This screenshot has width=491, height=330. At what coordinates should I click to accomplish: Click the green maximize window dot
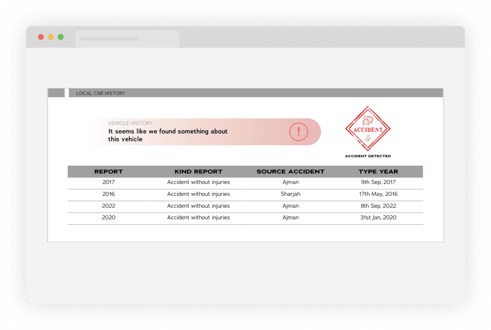61,37
